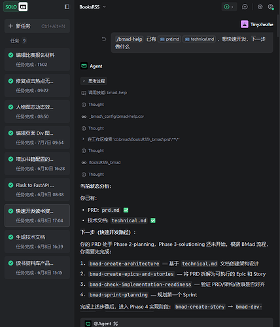Open the 人物图志动态效 task

coord(37,112)
